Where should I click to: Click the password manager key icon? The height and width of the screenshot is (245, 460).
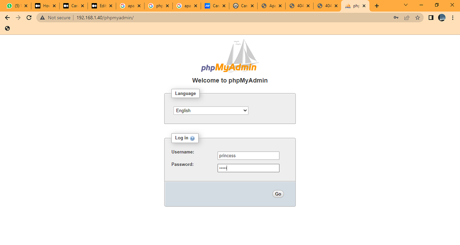pyautogui.click(x=396, y=18)
